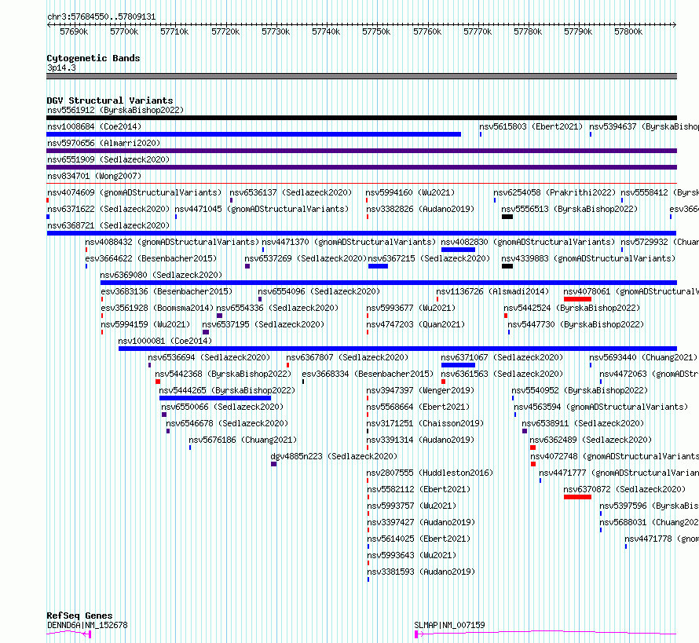Click nsv2807555 (Huddleston2016) label

(430, 473)
